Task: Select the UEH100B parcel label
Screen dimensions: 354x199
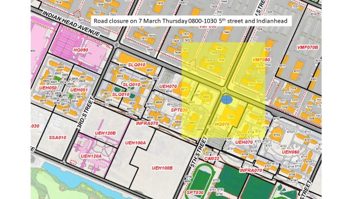Action: coord(162,168)
